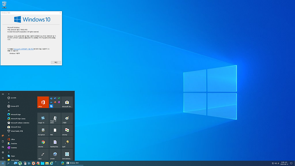Open Documents from Start side rail
The width and height of the screenshot is (295, 166).
click(x=3, y=141)
